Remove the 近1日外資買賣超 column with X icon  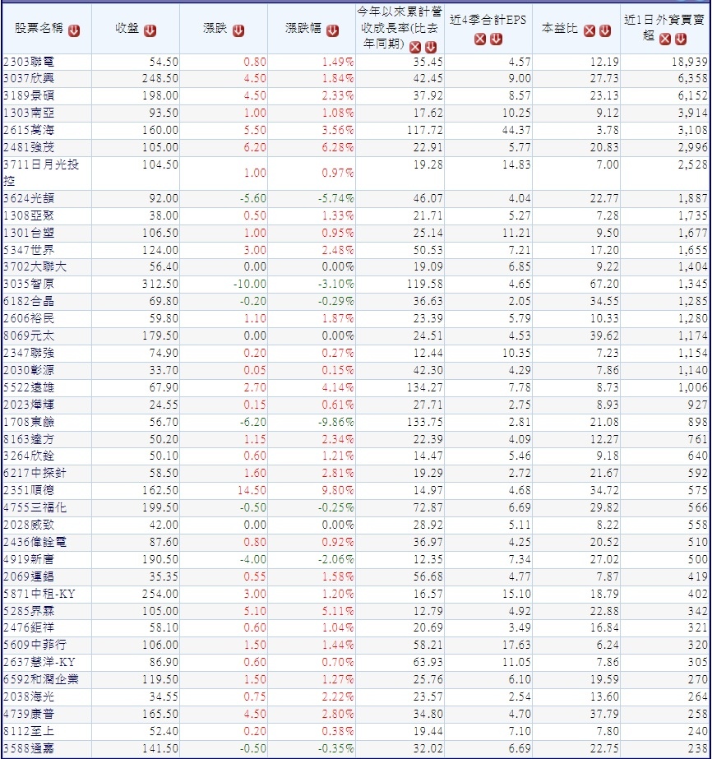click(665, 39)
